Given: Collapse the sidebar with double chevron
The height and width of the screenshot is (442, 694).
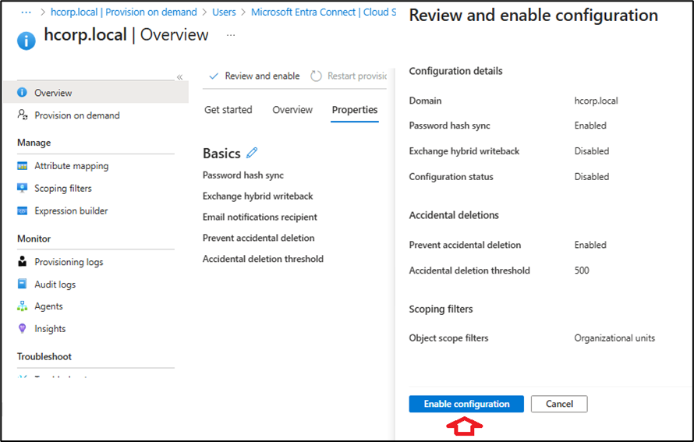Looking at the screenshot, I should [179, 77].
